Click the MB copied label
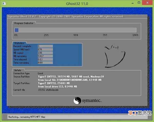 tap(18, 53)
